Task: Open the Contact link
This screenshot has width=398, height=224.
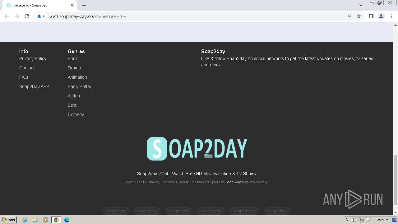Action: (x=27, y=68)
